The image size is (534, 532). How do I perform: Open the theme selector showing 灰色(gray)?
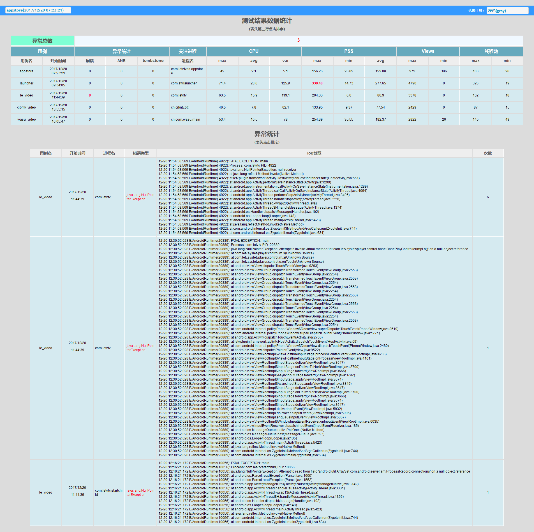[507, 11]
